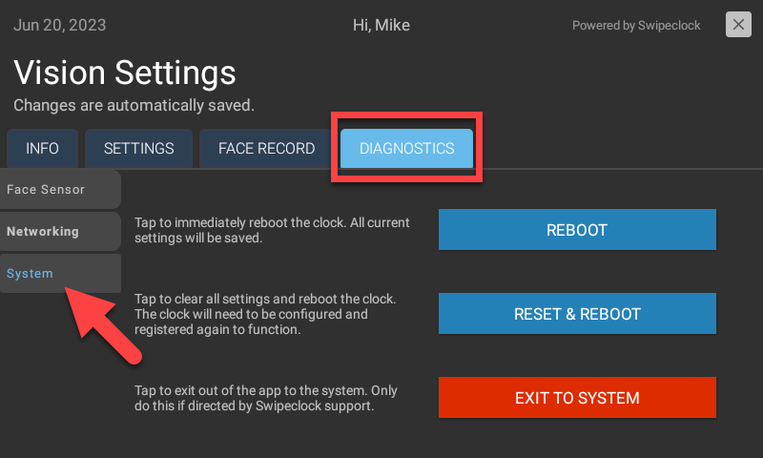Click "Changes are automatically saved" text
Viewport: 763px width, 458px height.
[134, 105]
